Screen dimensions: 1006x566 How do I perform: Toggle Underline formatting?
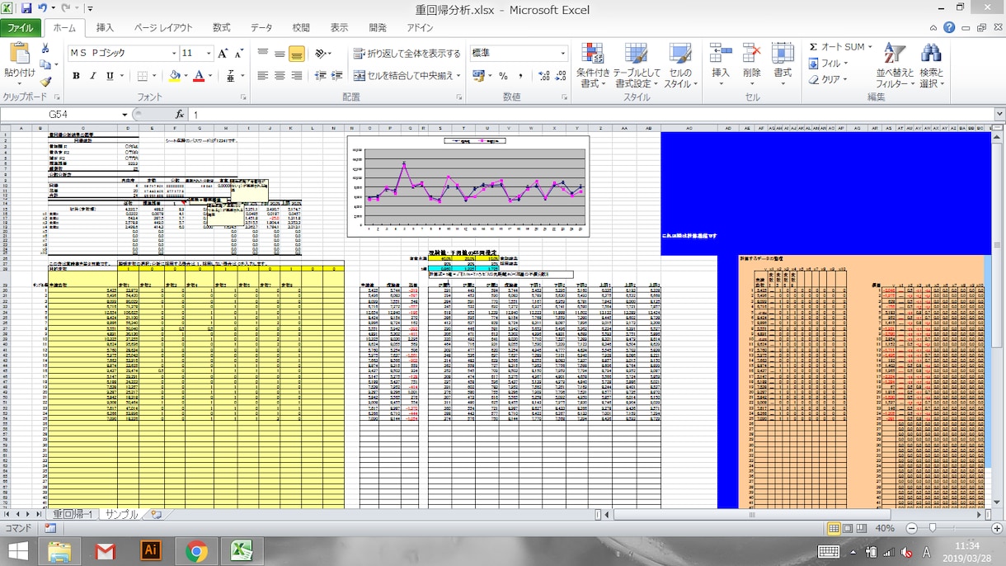110,76
